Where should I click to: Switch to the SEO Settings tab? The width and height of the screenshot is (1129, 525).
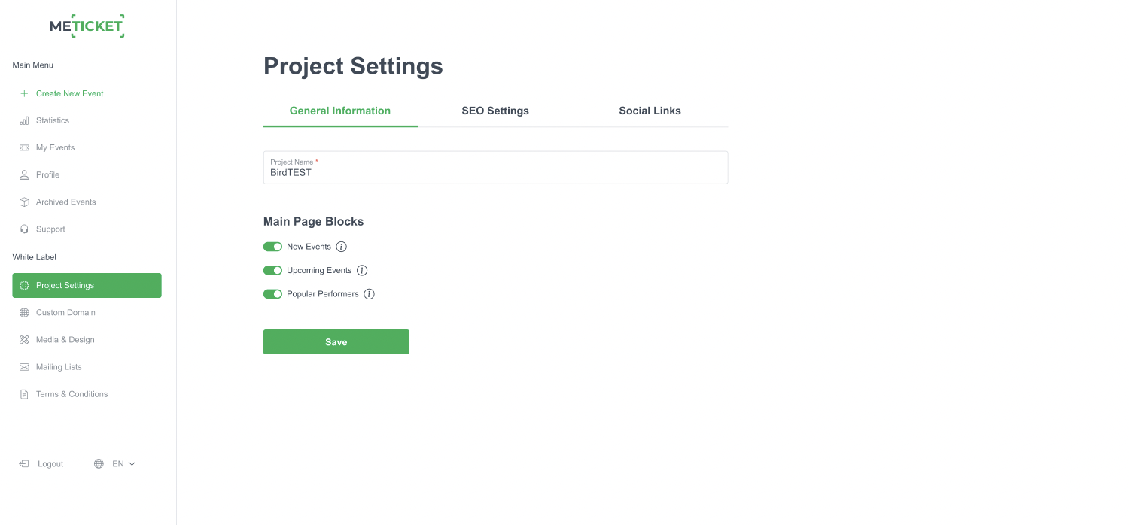pos(495,111)
